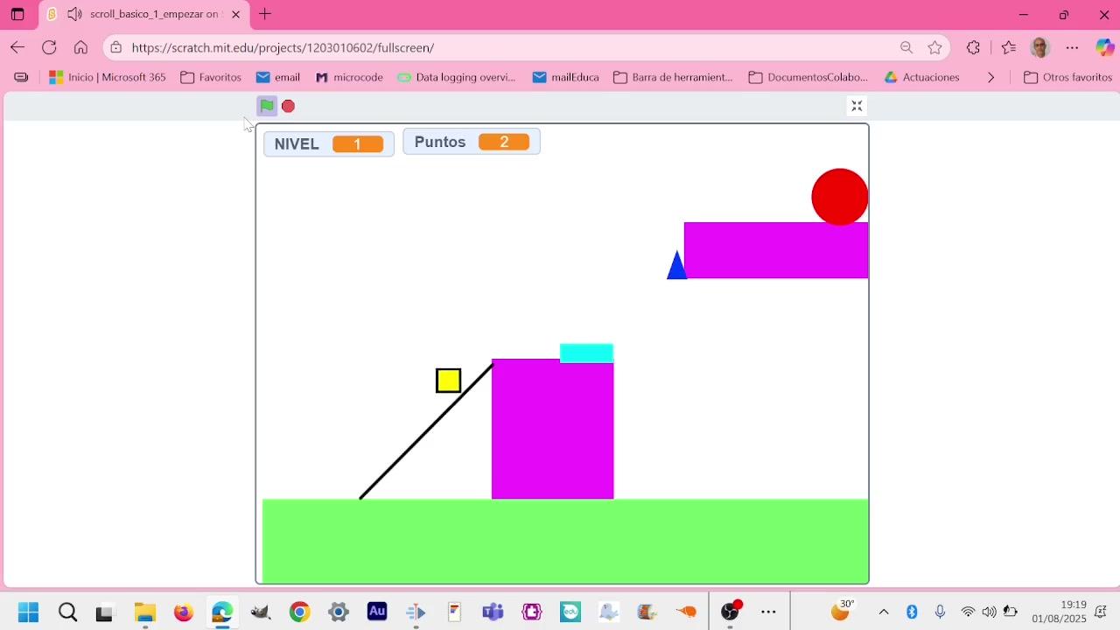View site information lock icon
The width and height of the screenshot is (1120, 630).
115,47
